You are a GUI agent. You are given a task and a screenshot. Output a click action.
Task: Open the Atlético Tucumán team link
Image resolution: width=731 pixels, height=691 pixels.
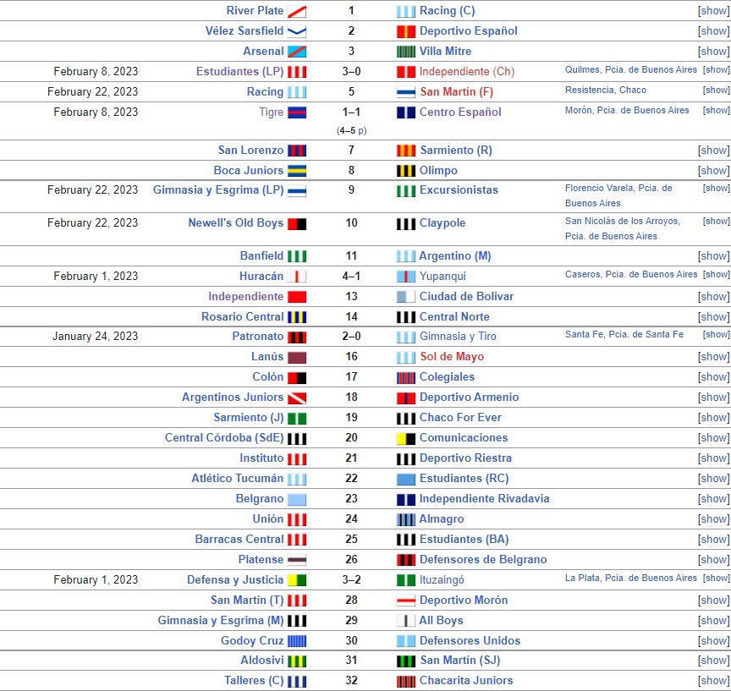coord(237,479)
